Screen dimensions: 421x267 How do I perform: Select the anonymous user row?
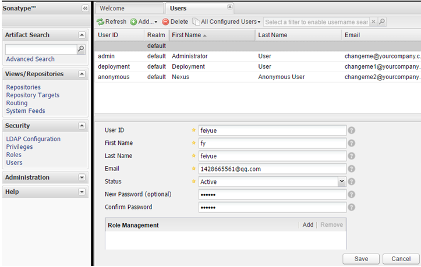click(258, 77)
